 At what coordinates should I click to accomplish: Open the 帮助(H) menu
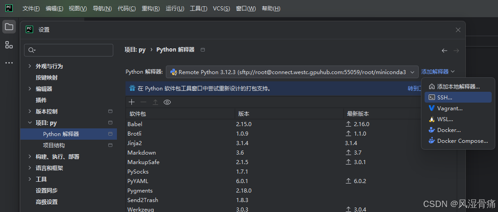pos(271,9)
